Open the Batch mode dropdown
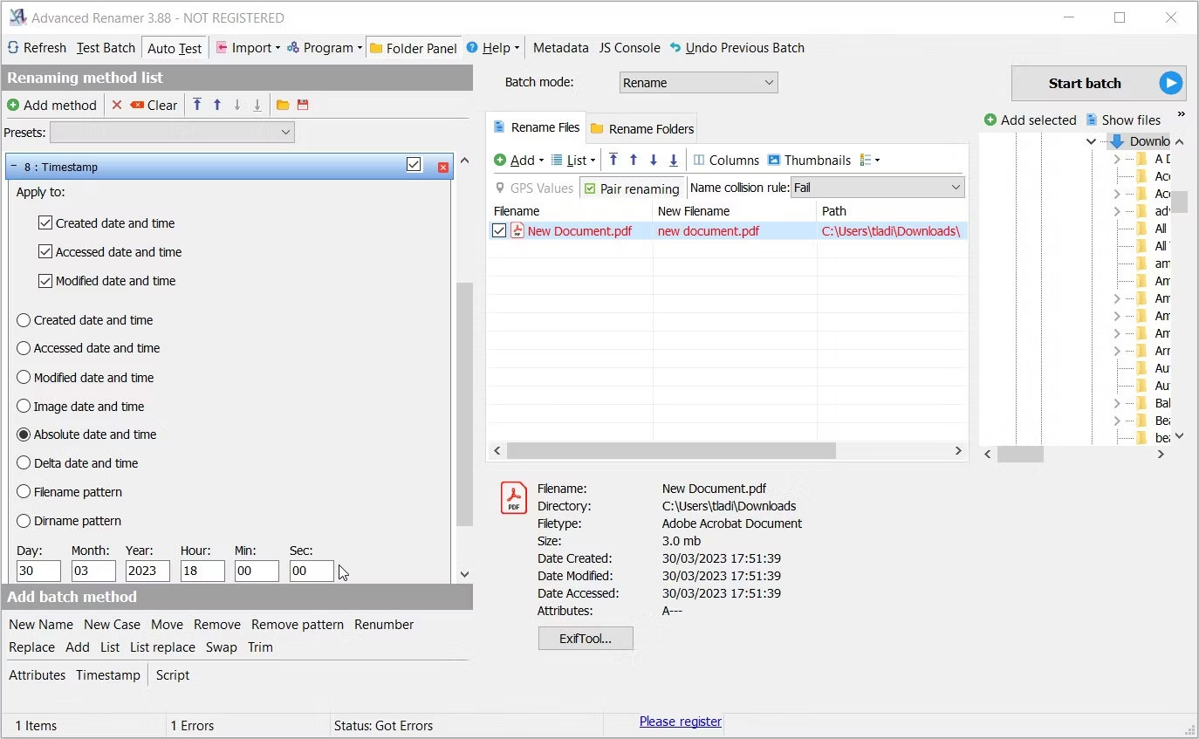 [x=698, y=83]
